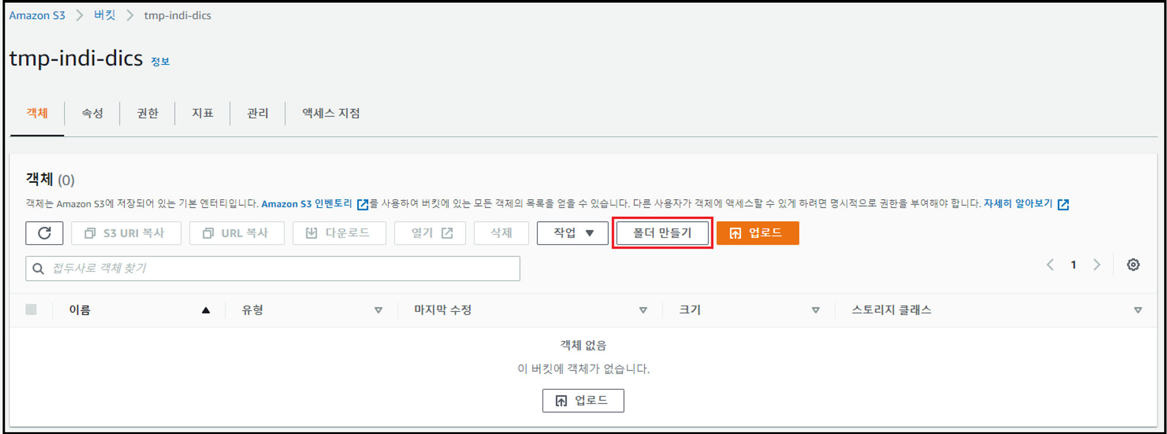Click the URL 복사 button
Viewport: 1167px width, 434px height.
237,233
